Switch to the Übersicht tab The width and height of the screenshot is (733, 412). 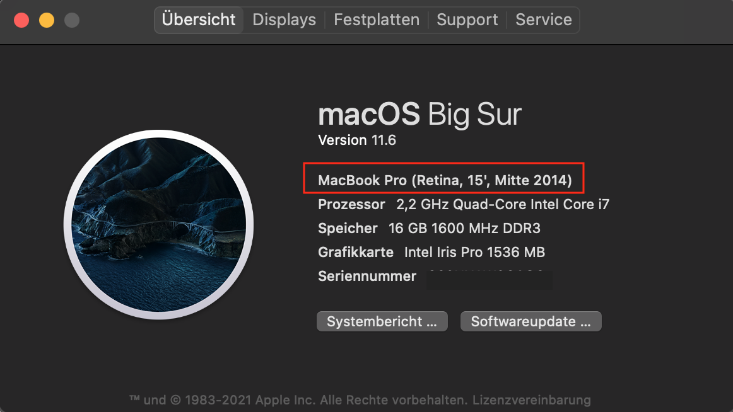click(199, 20)
